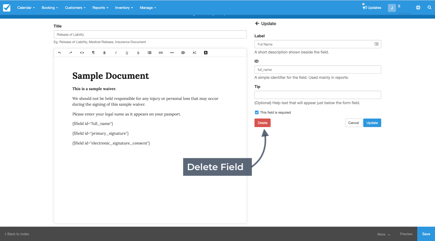Focus the Label input field

(x=318, y=44)
